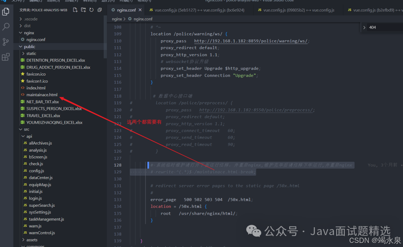
Task: Refresh the explorer file tree
Action: 91,10
